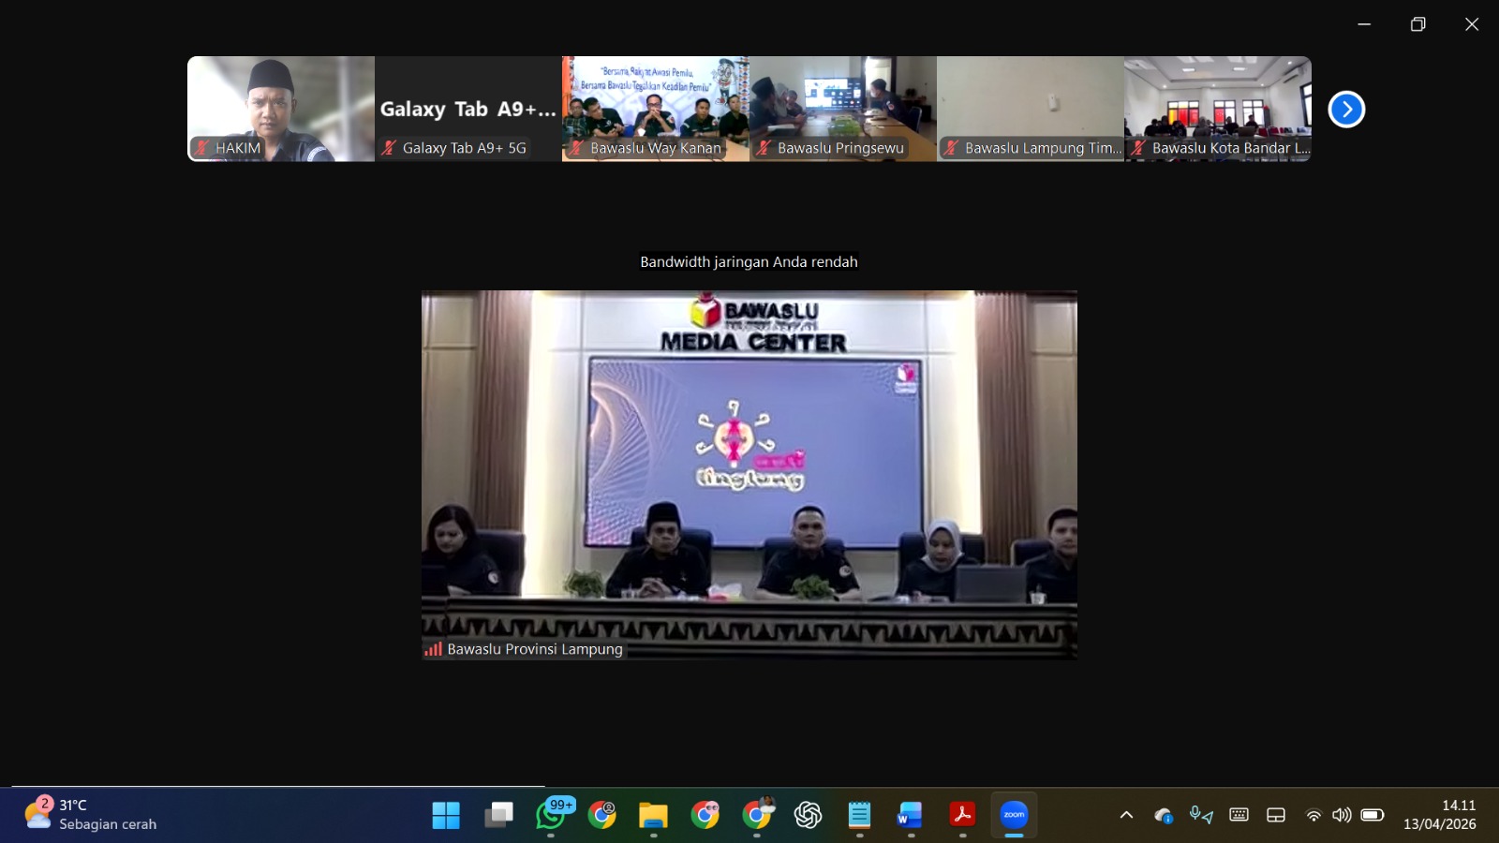Open the weather widget showing 31°C
Image resolution: width=1499 pixels, height=843 pixels.
point(91,814)
